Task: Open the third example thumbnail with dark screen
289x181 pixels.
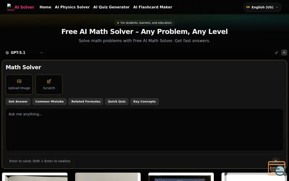Action: 181,177
